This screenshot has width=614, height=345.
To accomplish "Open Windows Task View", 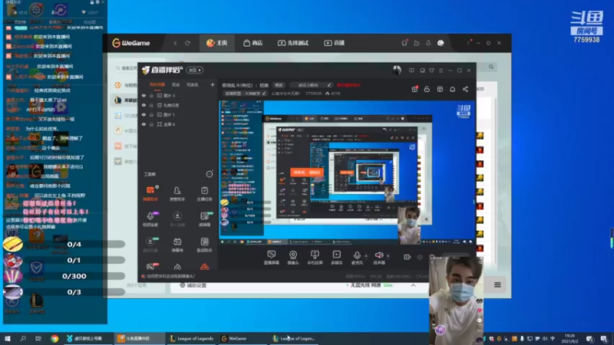I will click(x=38, y=339).
